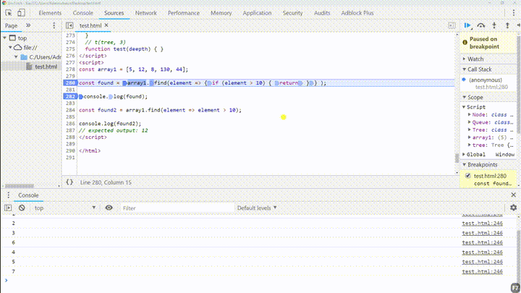Step over next function call
This screenshot has height=293, width=521.
click(x=480, y=25)
